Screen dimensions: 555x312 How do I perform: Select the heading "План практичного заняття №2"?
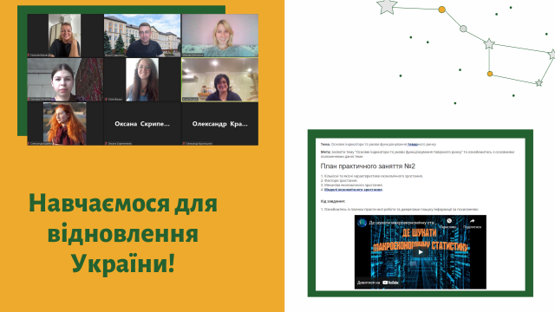(368, 166)
